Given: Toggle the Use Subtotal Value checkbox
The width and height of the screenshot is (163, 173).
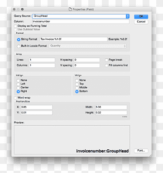Looking at the screenshot, I should (x=15, y=30).
